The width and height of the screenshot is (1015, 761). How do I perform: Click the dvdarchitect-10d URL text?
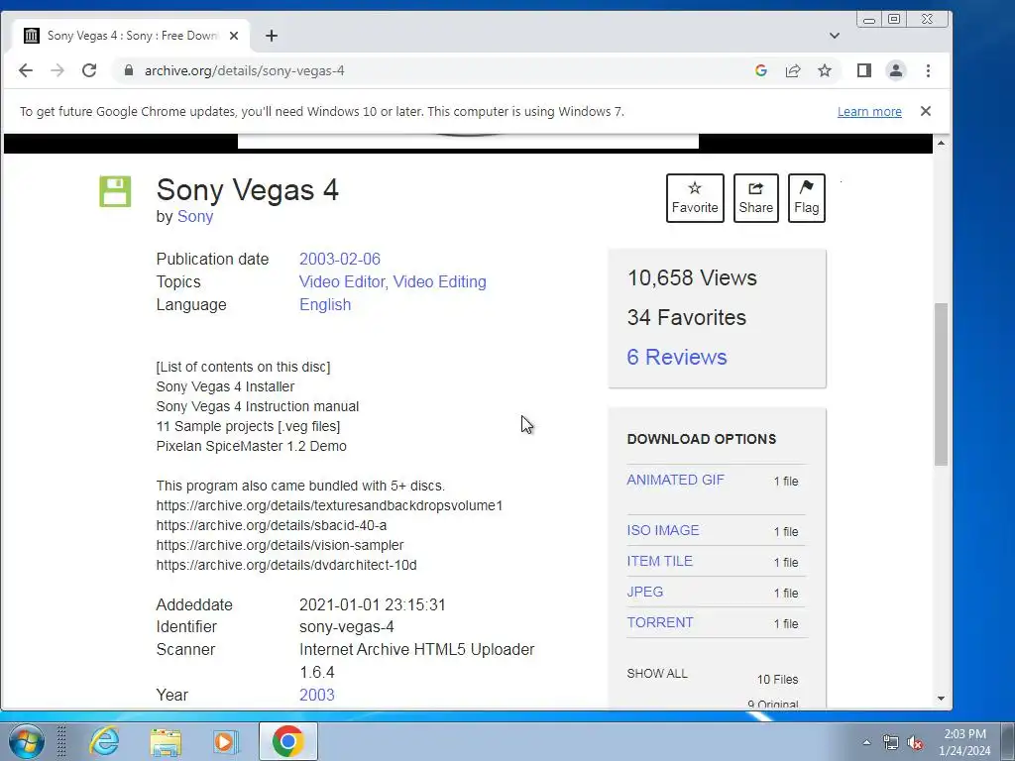click(x=286, y=565)
